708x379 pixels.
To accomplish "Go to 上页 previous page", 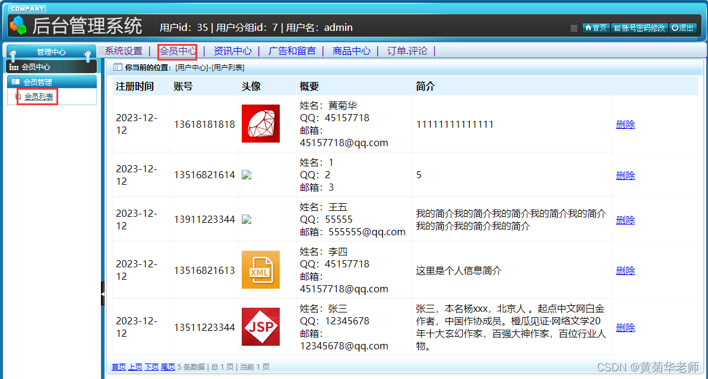I will pos(135,367).
